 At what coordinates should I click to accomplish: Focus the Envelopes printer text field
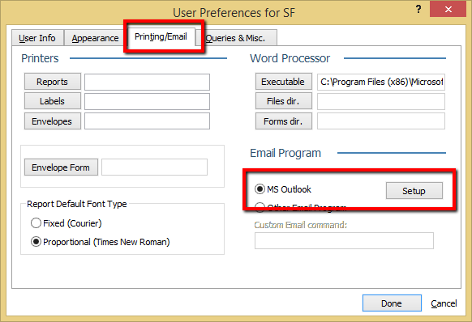tap(148, 121)
